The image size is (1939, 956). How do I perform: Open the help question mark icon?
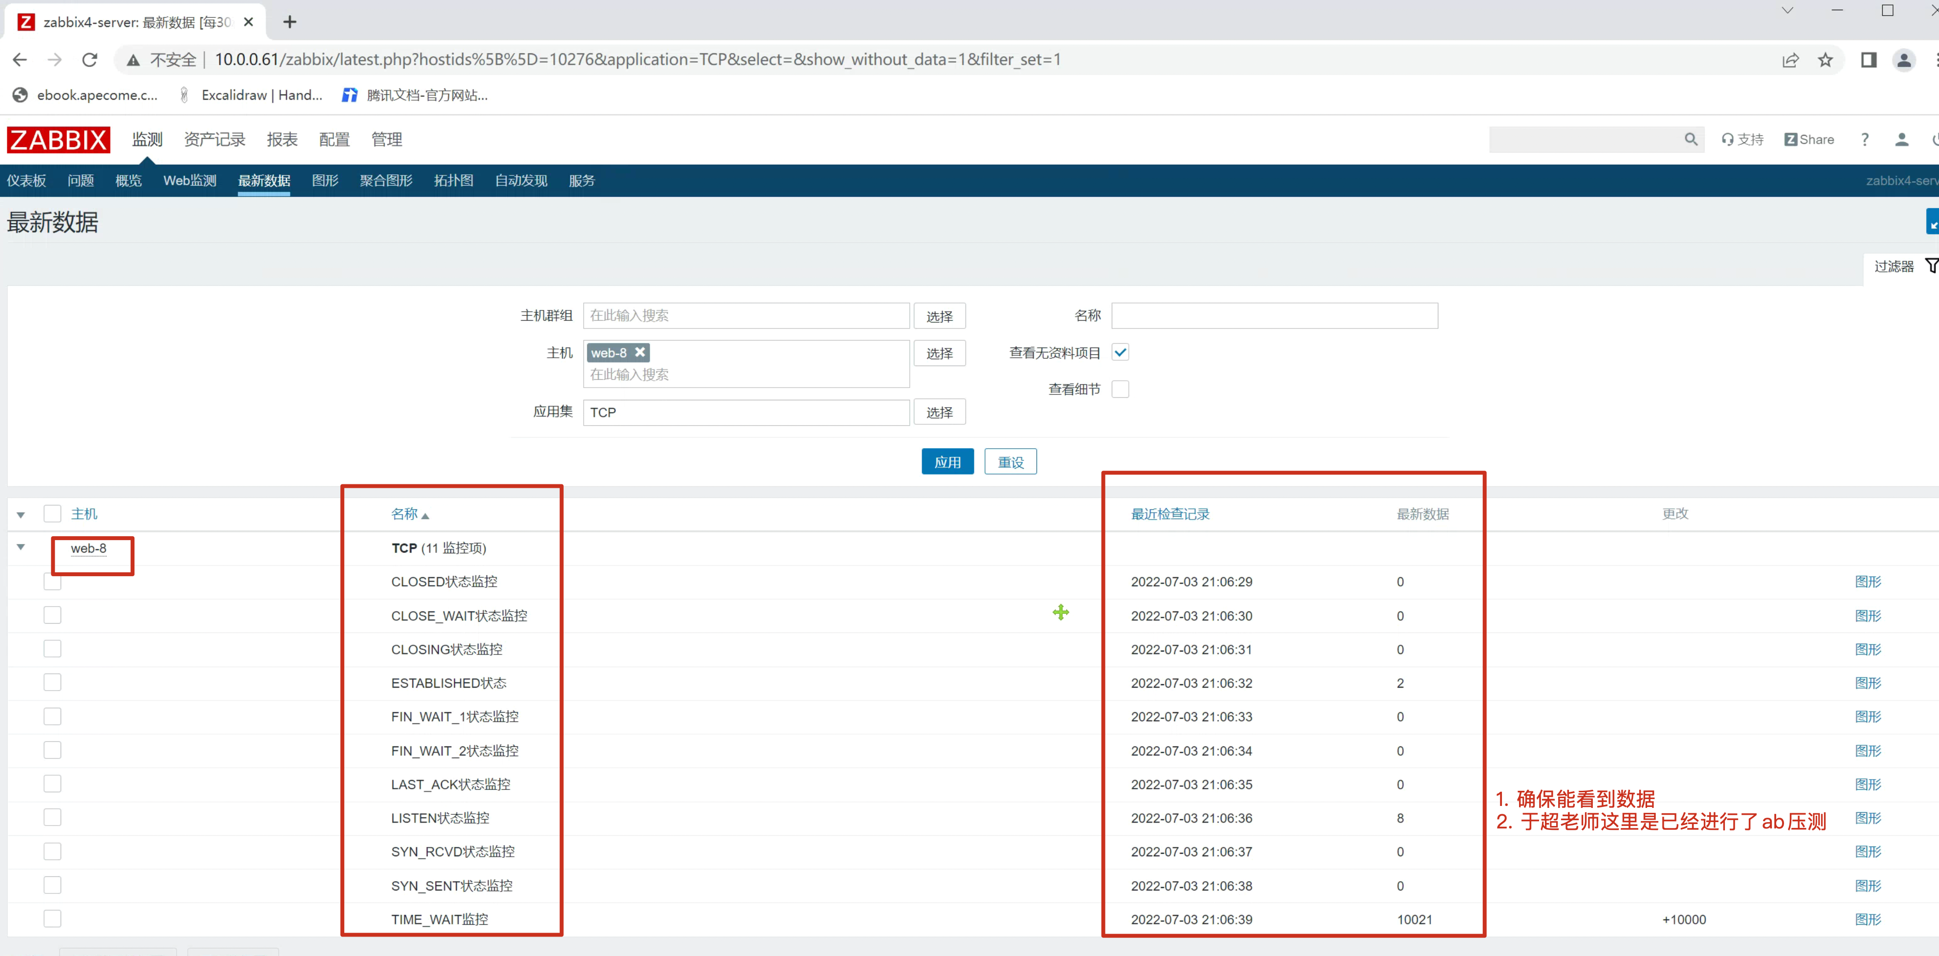(x=1864, y=139)
